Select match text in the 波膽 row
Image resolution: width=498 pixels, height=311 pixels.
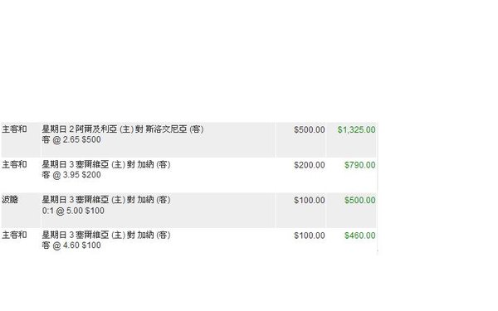point(106,200)
